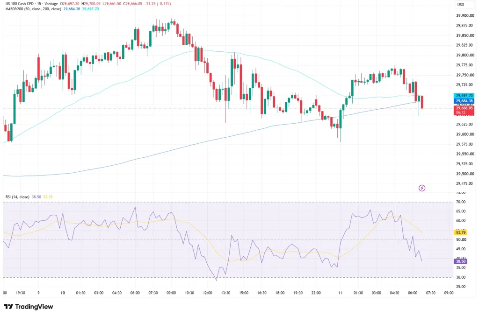The width and height of the screenshot is (479, 316).
Task: Click the date label 10 on time axis
Action: point(63,293)
